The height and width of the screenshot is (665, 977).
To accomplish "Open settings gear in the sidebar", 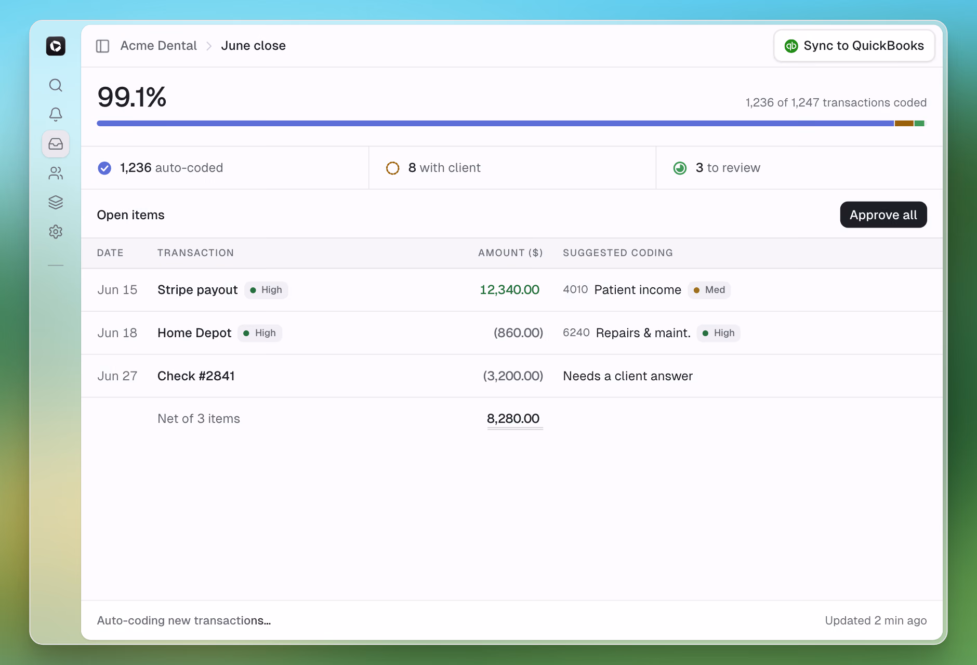I will pyautogui.click(x=56, y=232).
